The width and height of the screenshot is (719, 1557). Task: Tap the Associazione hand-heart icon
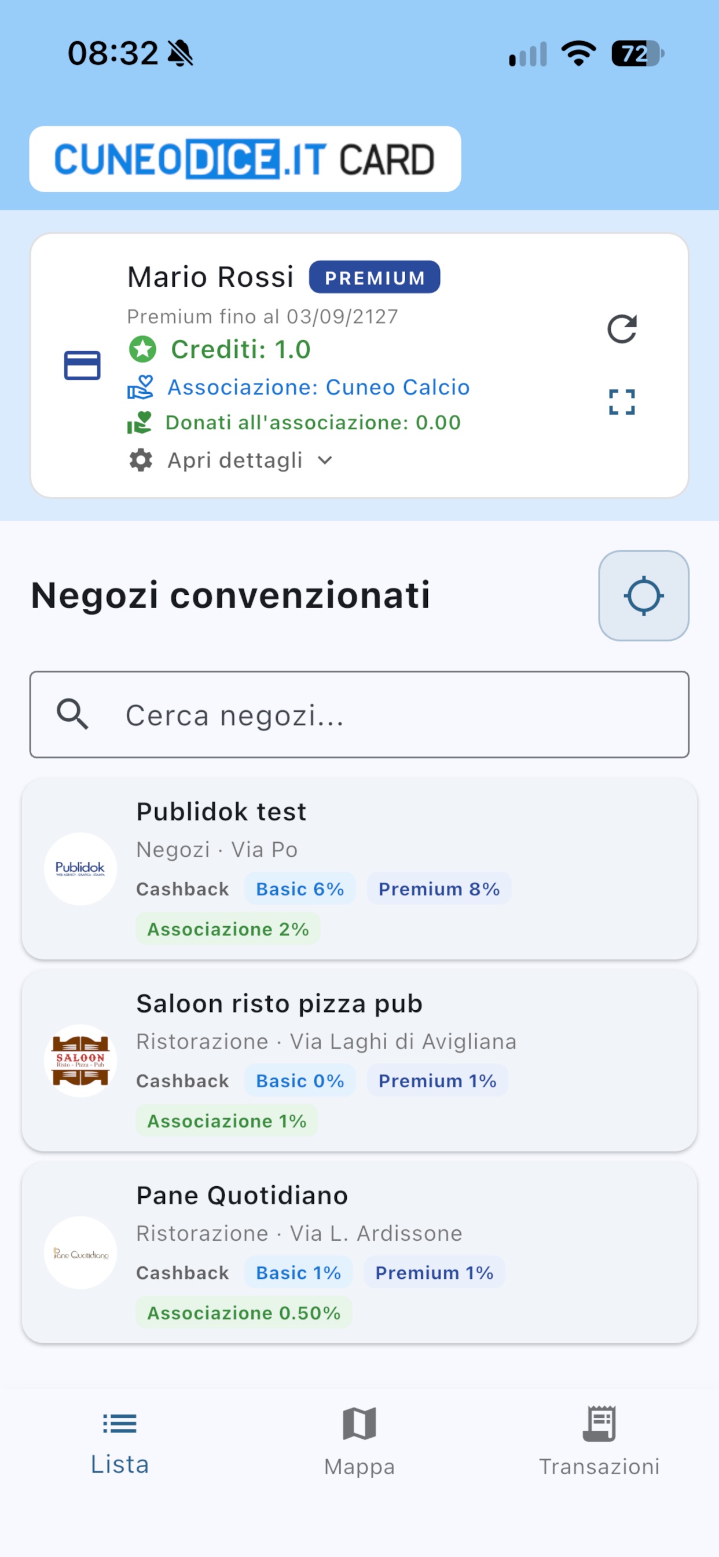[x=140, y=388]
